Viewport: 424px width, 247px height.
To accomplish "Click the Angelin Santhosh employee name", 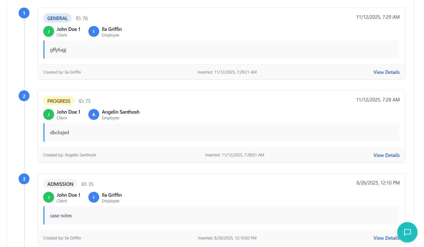I will pos(121,112).
